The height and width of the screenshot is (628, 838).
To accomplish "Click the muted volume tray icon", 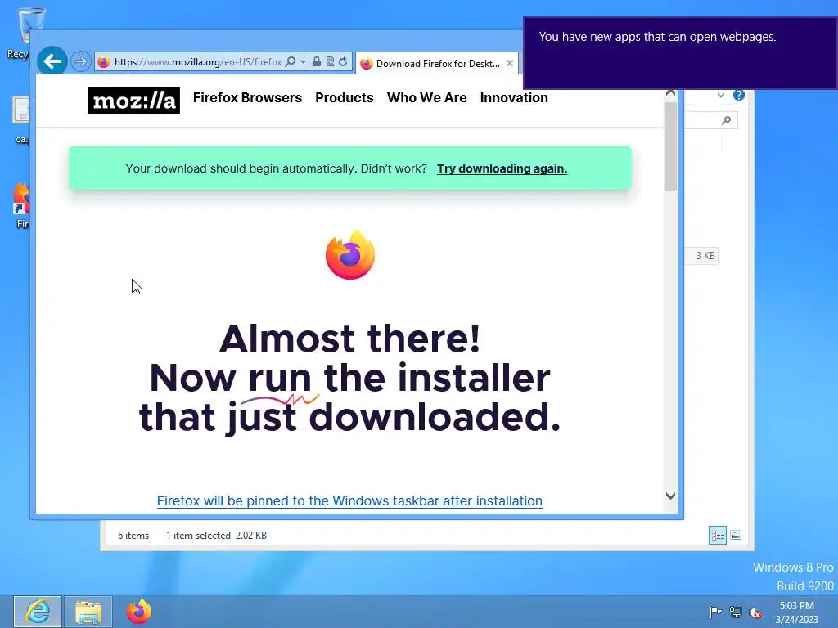I will click(755, 612).
